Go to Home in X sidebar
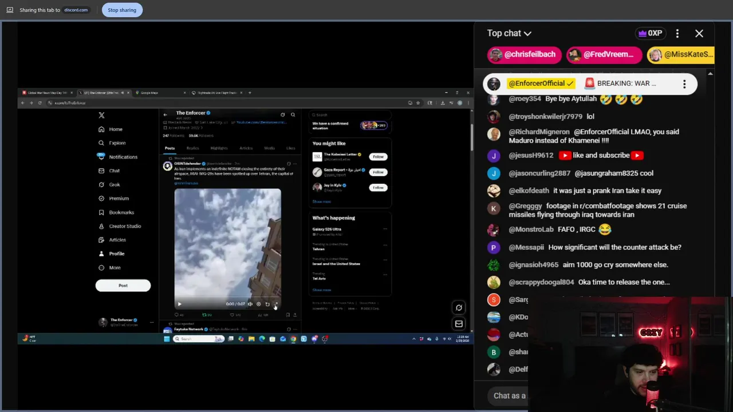The image size is (733, 412). [x=111, y=129]
